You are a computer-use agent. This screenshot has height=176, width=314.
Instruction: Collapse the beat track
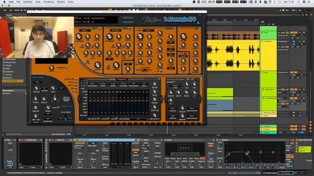262,33
